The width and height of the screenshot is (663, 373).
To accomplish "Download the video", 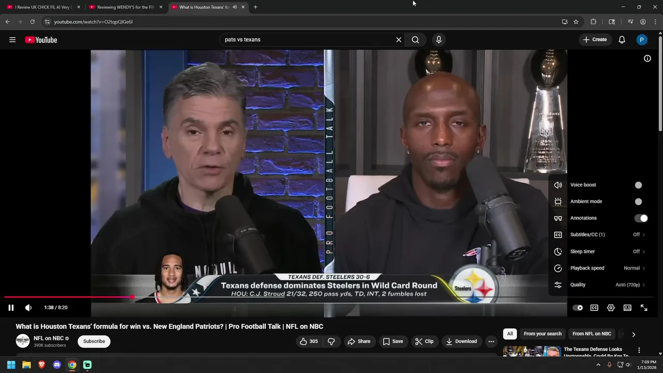I will [x=462, y=341].
